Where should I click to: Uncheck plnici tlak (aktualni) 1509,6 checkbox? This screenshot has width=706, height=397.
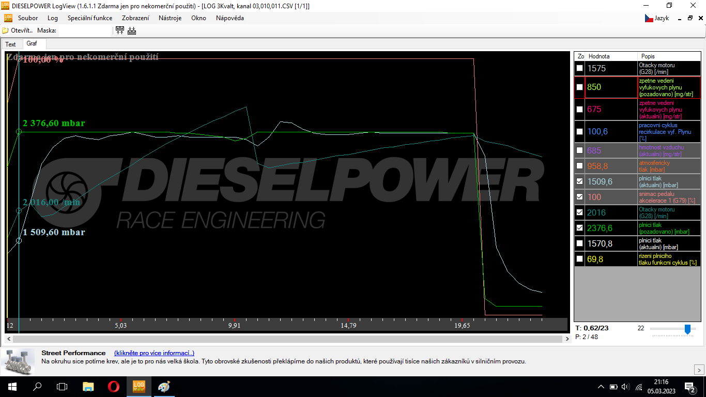[x=580, y=181]
